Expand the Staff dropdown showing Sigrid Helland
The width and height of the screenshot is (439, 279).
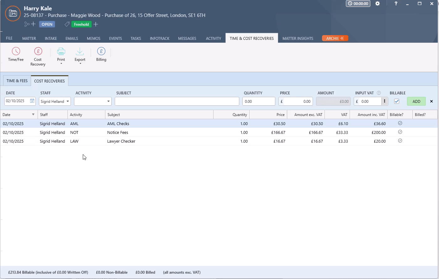point(67,101)
